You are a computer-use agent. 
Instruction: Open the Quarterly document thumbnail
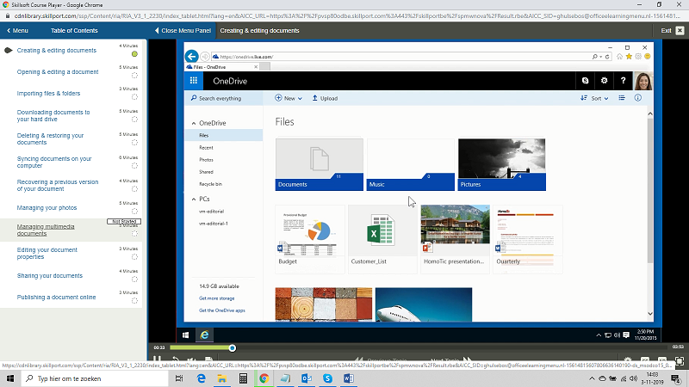[x=527, y=239]
